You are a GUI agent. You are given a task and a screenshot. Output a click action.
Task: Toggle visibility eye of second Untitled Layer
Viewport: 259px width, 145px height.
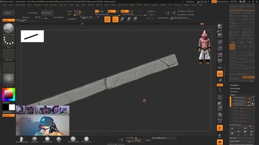click(253, 100)
